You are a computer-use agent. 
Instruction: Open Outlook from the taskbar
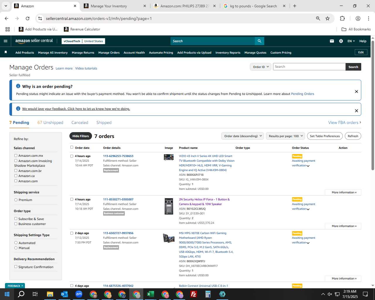point(64,294)
